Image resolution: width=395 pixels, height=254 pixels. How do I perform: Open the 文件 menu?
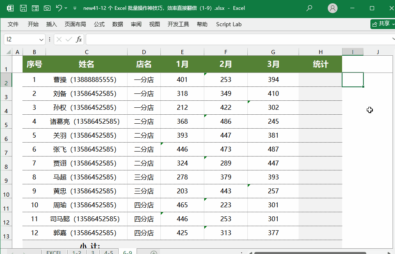(x=13, y=24)
